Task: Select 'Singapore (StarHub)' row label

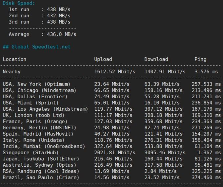Action: click(30, 153)
